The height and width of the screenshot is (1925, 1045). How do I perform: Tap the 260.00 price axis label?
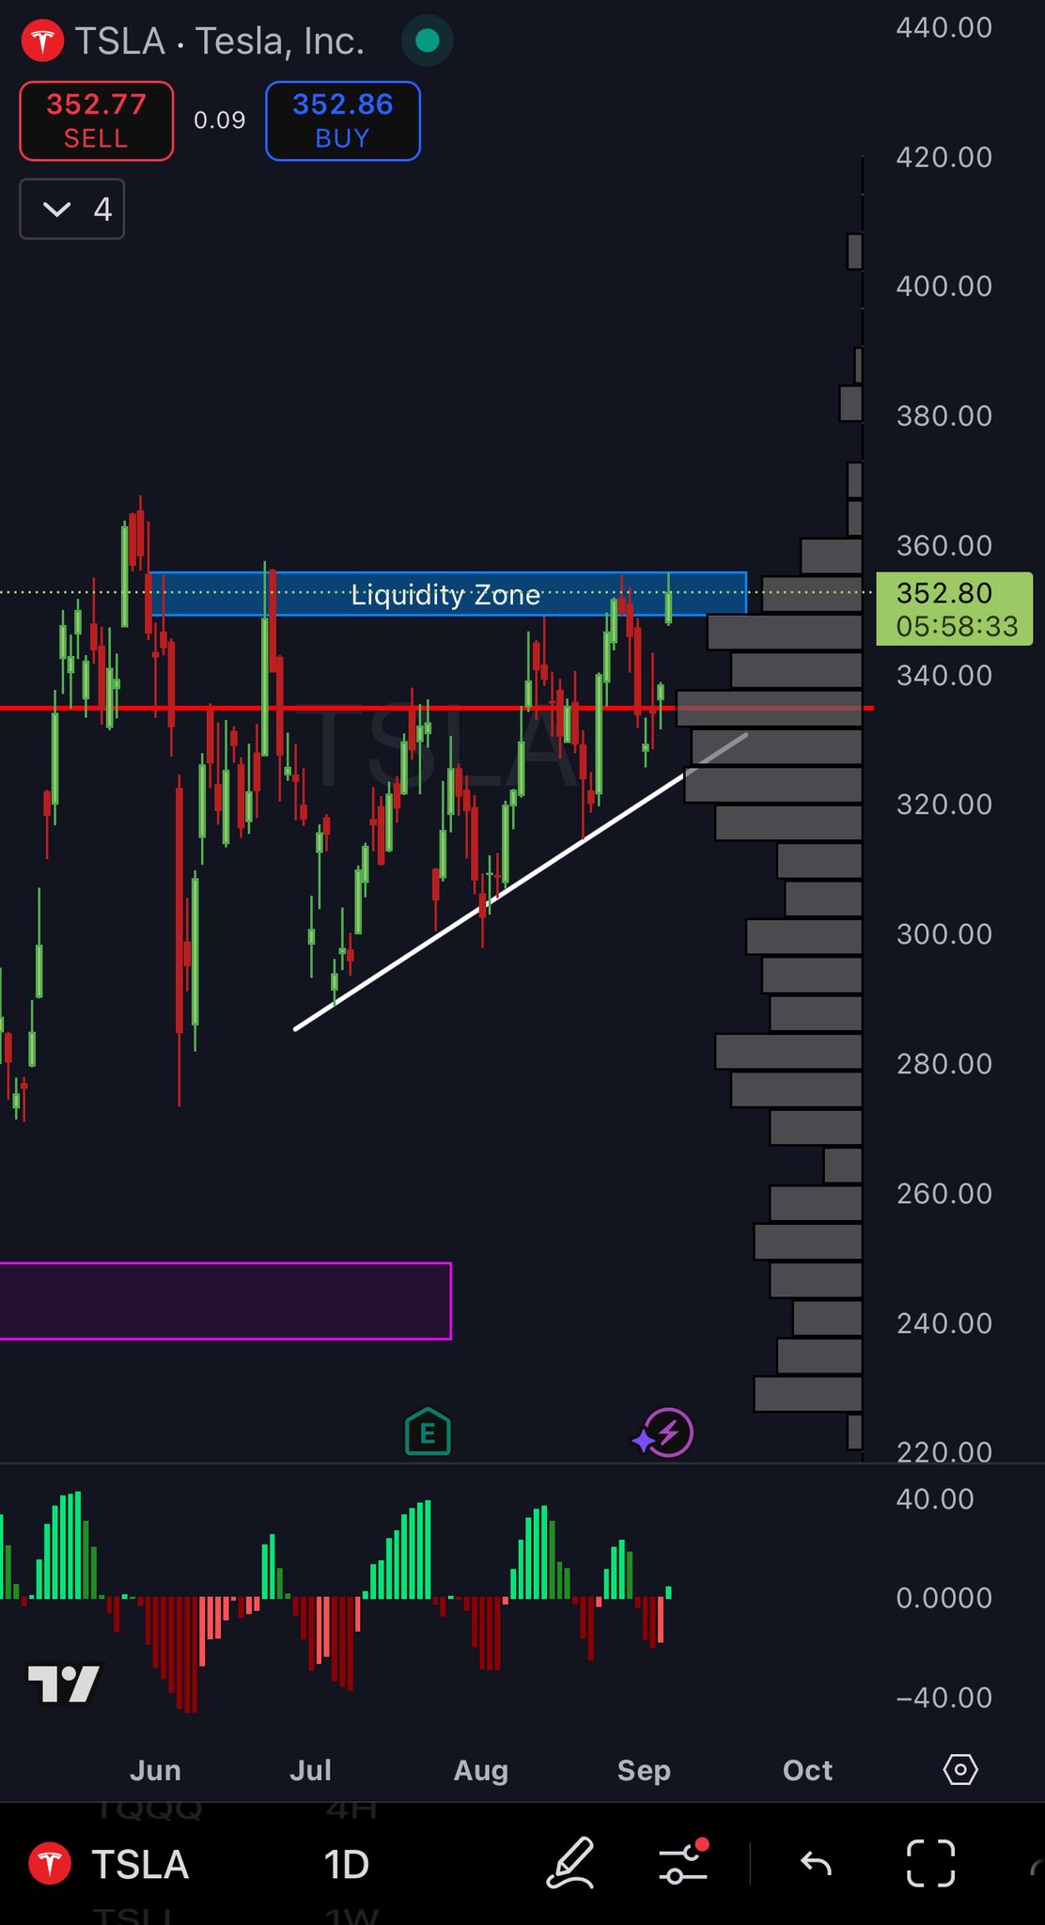pos(944,1194)
